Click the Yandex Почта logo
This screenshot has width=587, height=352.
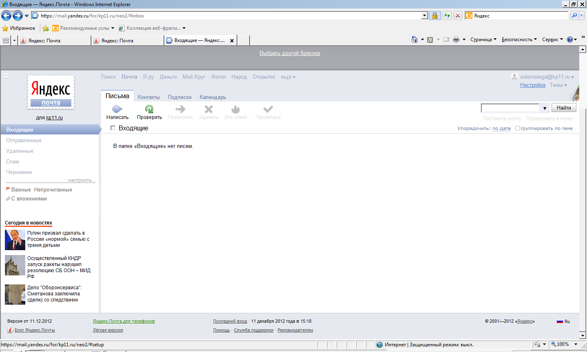click(x=51, y=92)
